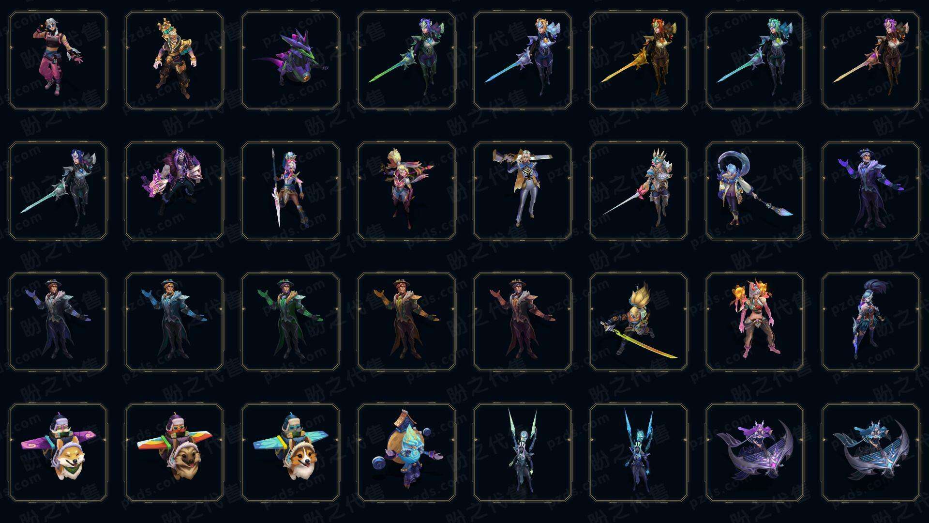The width and height of the screenshot is (929, 523).
Task: Open the golden-armored brawler skin tile
Action: tap(174, 61)
